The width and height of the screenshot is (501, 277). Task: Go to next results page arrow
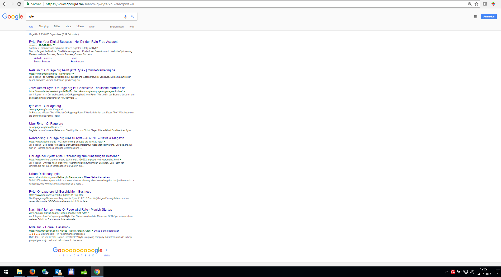coord(107,250)
